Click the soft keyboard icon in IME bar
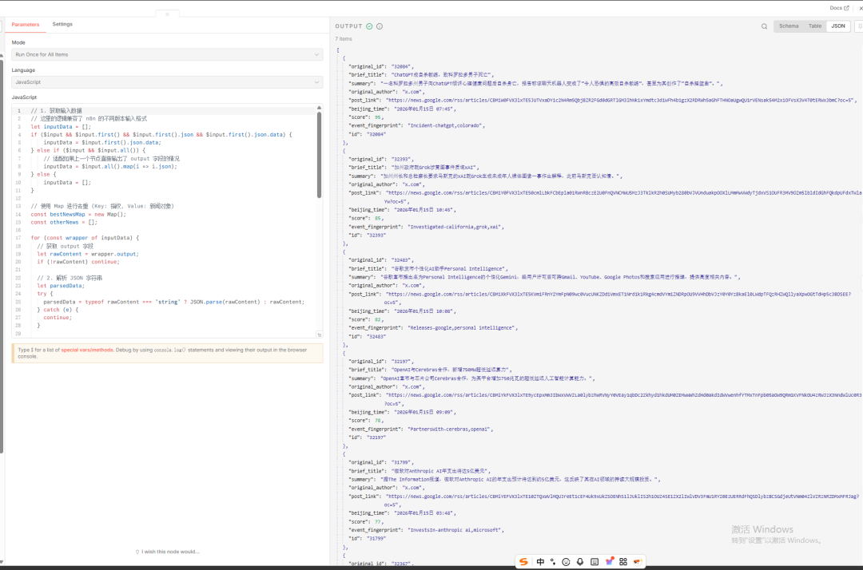The height and width of the screenshot is (570, 863). tap(594, 562)
